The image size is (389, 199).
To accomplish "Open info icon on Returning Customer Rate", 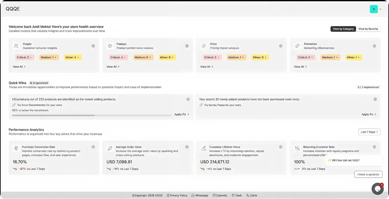I will coord(374,147).
